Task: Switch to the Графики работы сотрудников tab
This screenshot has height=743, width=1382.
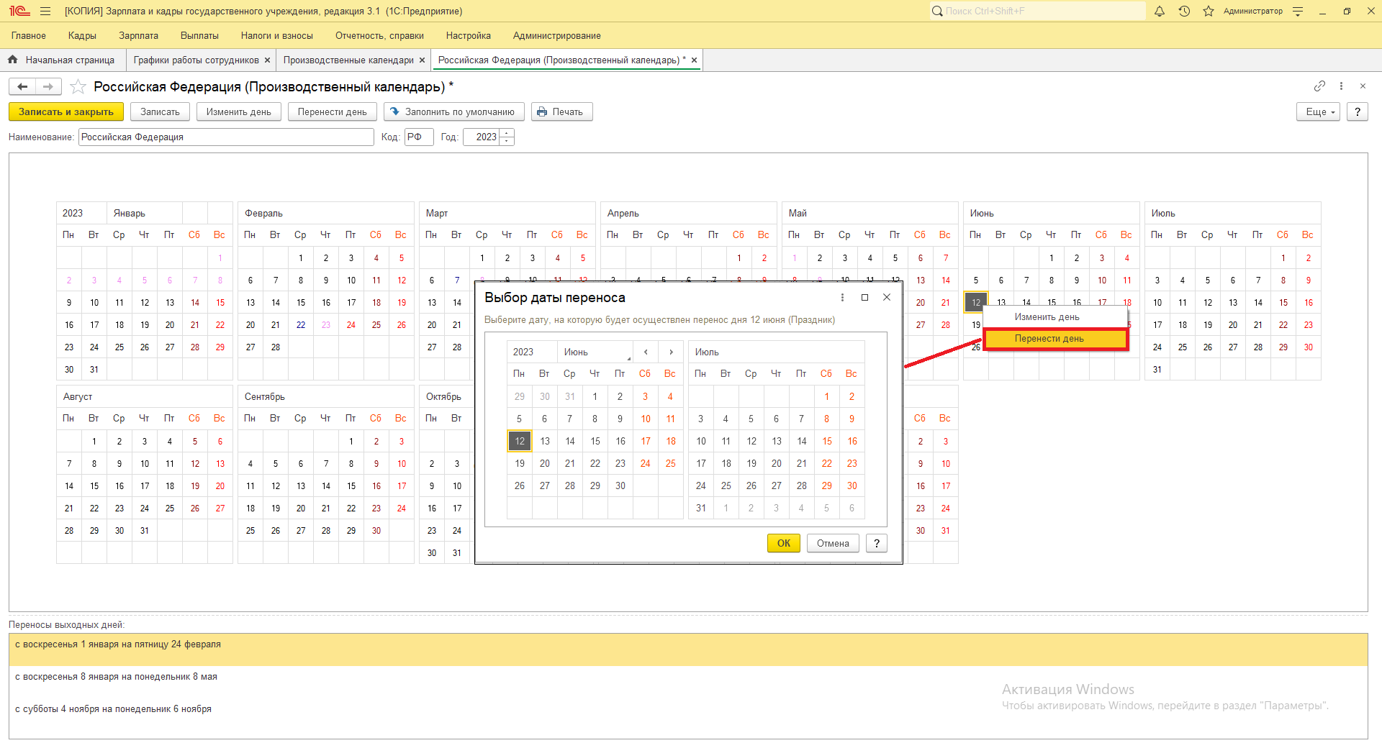Action: coord(196,60)
